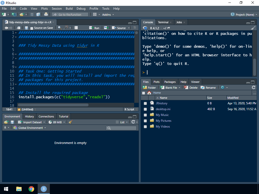Refresh the Files pane listing
The width and height of the screenshot is (259, 194).
click(253, 87)
